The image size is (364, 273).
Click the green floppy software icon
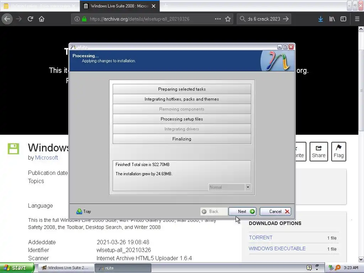click(x=13, y=149)
